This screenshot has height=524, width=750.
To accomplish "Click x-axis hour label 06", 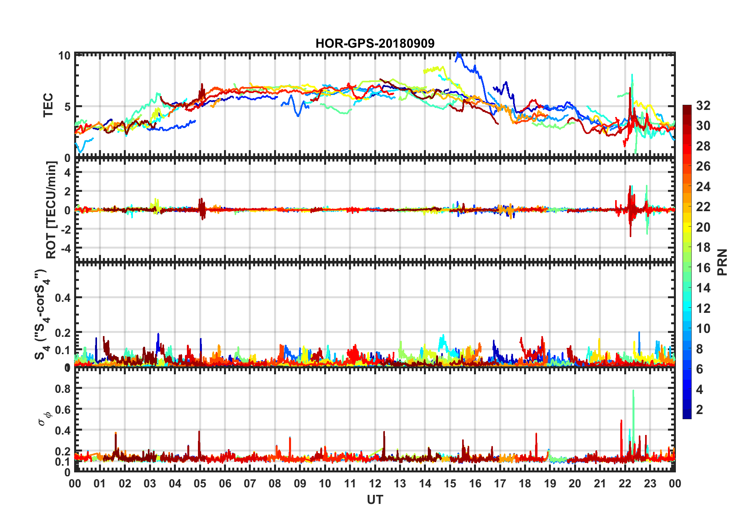I will click(x=225, y=484).
